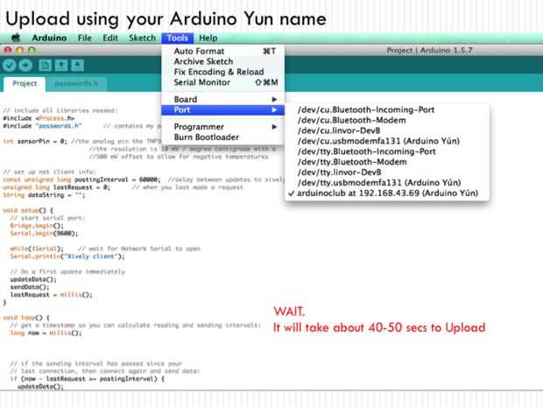Image resolution: width=543 pixels, height=407 pixels.
Task: Click the 'sendData();' code line
Action: [x=30, y=287]
